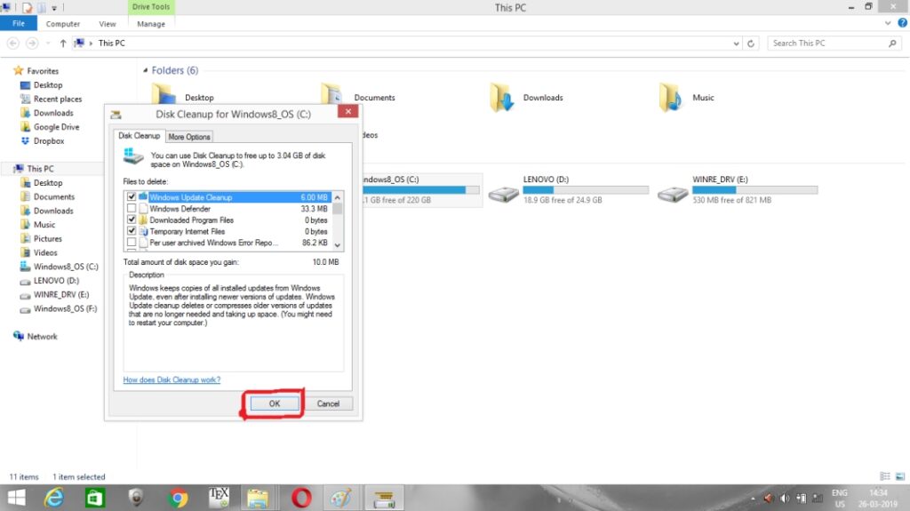This screenshot has height=511, width=910.
Task: Select the WINRE_DRV (E:) drive icon
Action: [x=673, y=194]
